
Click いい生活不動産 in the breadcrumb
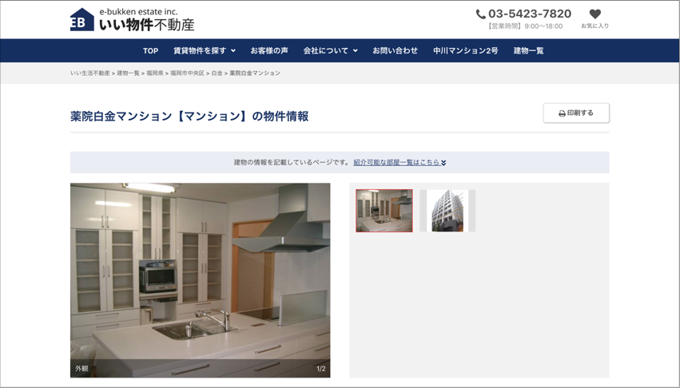(89, 73)
